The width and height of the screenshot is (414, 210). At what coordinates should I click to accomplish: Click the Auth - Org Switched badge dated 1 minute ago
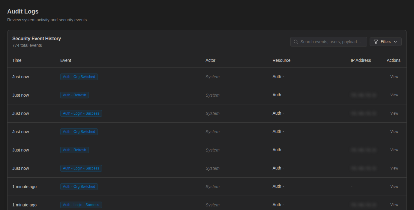tap(79, 187)
